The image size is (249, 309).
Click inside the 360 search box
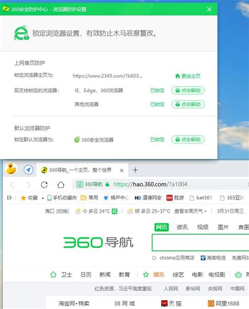(x=200, y=243)
